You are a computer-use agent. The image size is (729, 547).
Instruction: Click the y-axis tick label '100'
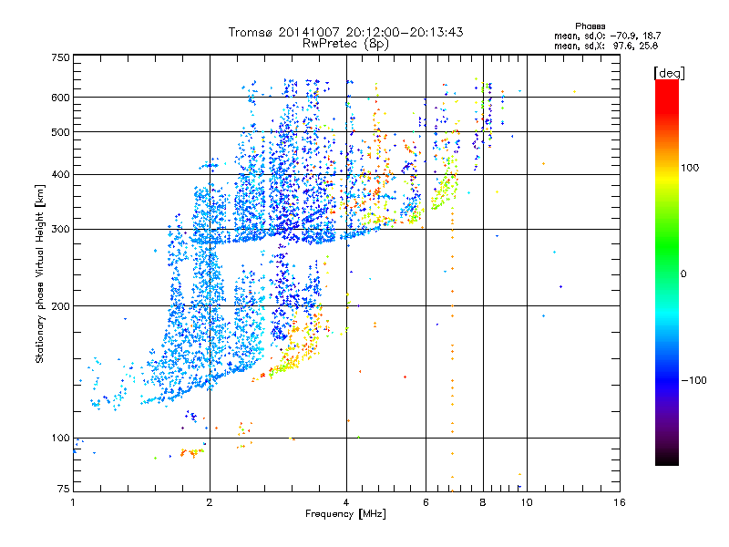pos(61,439)
